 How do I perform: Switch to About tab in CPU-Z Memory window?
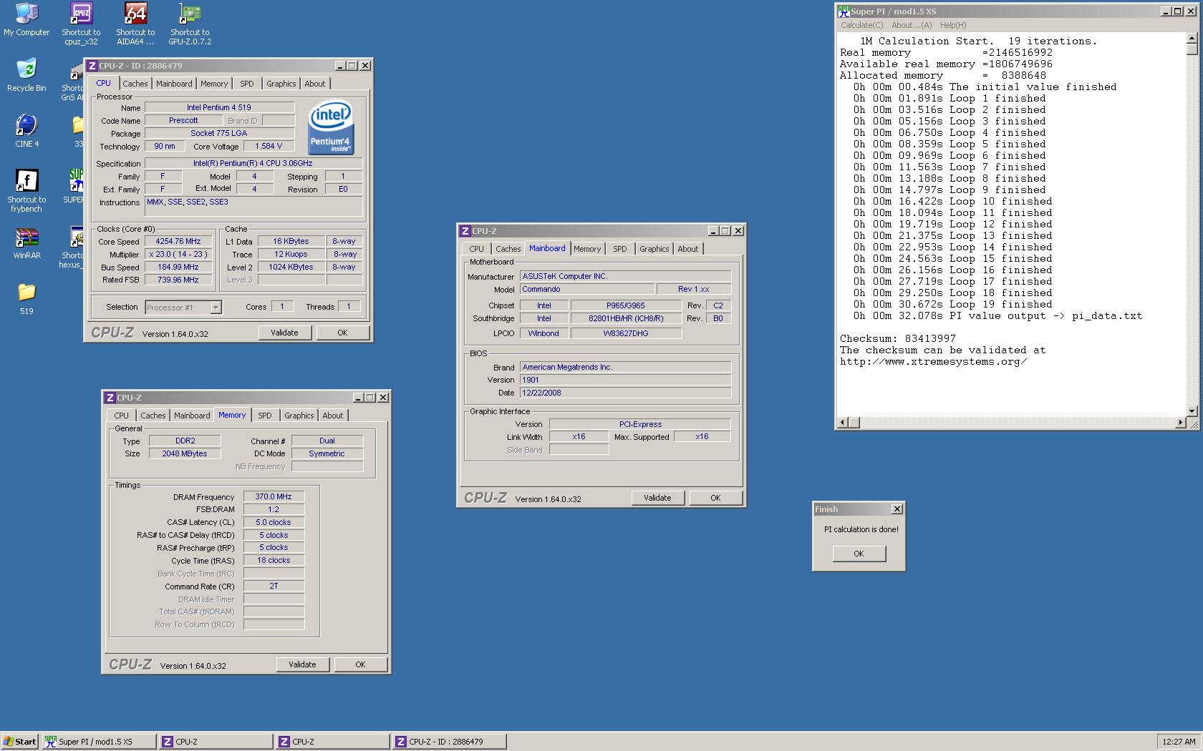332,416
